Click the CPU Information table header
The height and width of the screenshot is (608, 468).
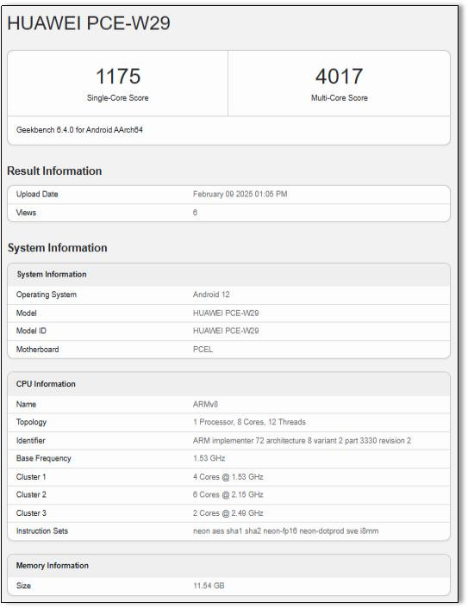click(x=46, y=384)
